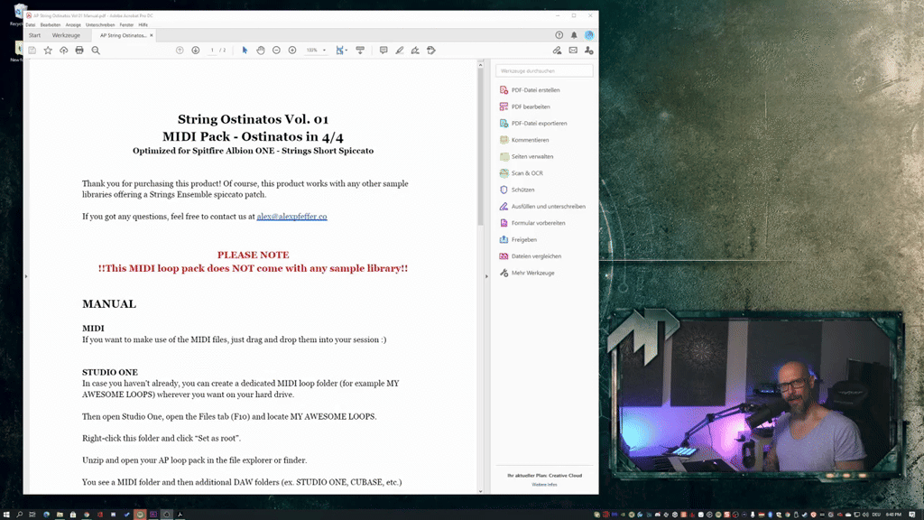The width and height of the screenshot is (924, 520).
Task: Open the Bearbeiten menu
Action: 51,25
